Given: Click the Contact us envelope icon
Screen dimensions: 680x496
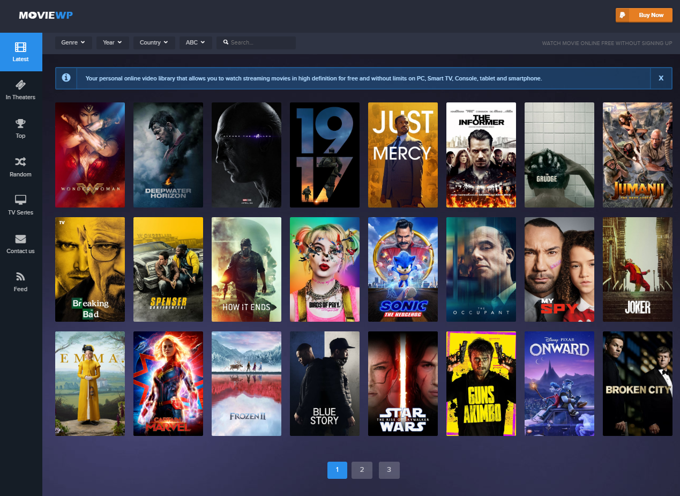Looking at the screenshot, I should point(20,239).
